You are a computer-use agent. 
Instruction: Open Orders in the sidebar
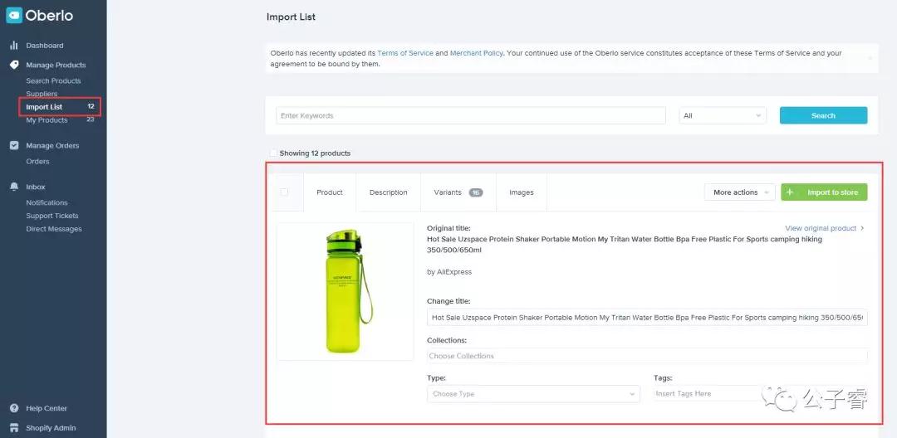tap(37, 162)
